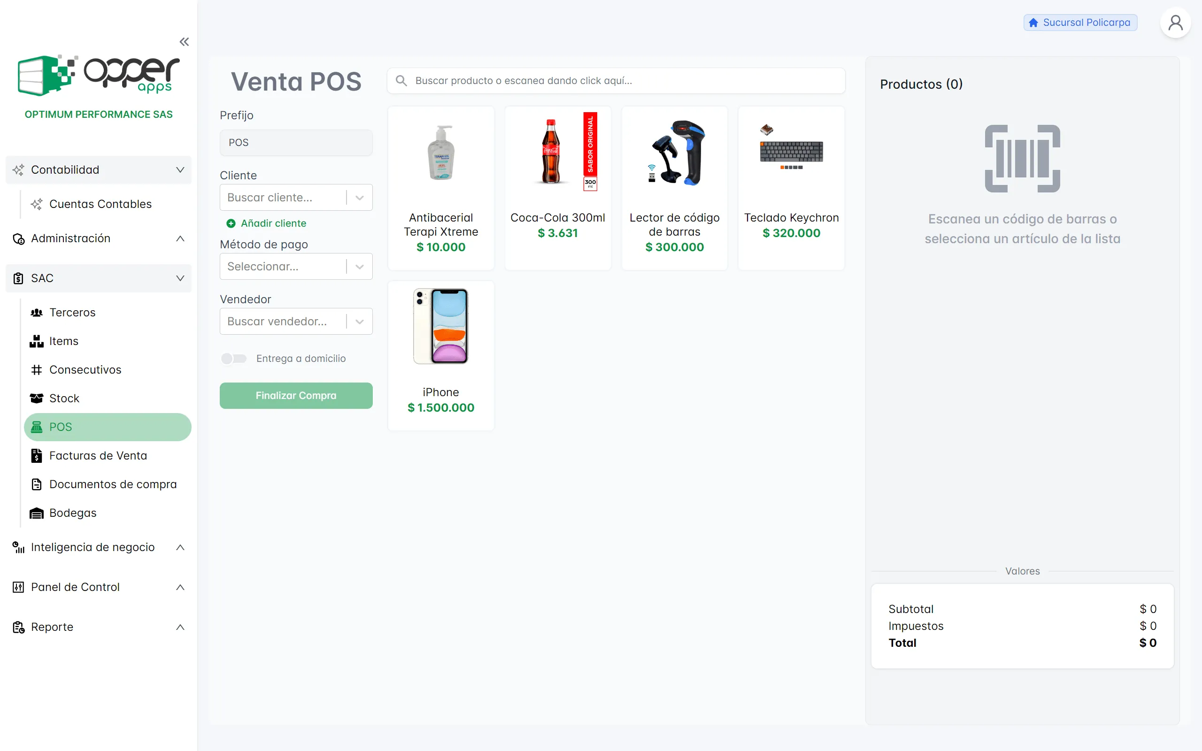Open the user profile avatar icon
Image resolution: width=1202 pixels, height=751 pixels.
(1175, 23)
